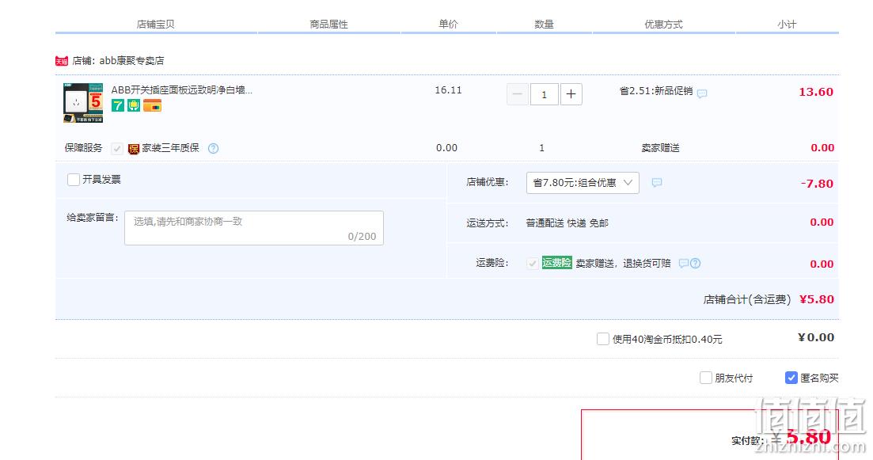This screenshot has width=873, height=460.
Task: Click the 优惠方式 column header
Action: coord(664,25)
